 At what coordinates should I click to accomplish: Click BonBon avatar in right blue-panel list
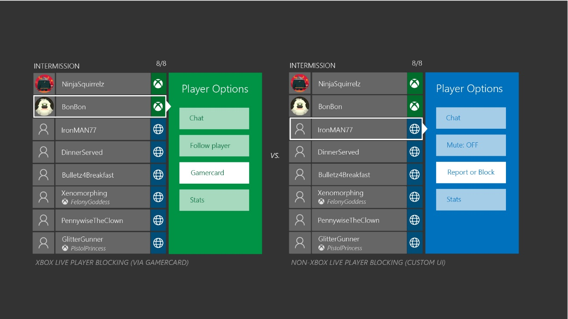tap(300, 106)
